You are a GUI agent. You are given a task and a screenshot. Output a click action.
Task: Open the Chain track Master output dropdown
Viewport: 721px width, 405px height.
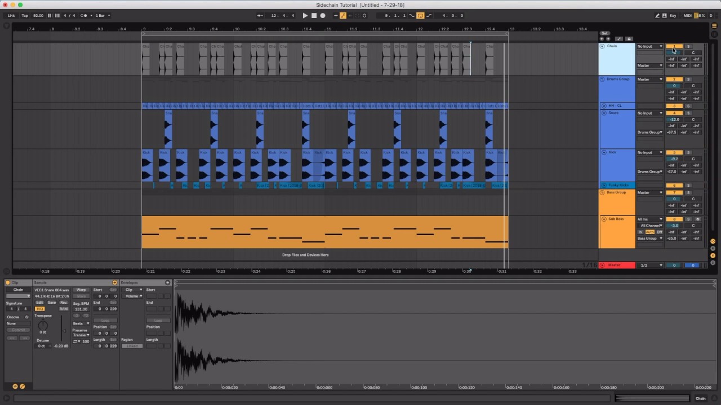coord(650,66)
